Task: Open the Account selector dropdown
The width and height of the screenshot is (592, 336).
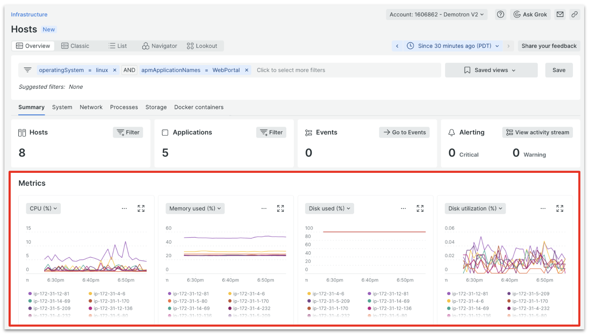Action: 436,14
